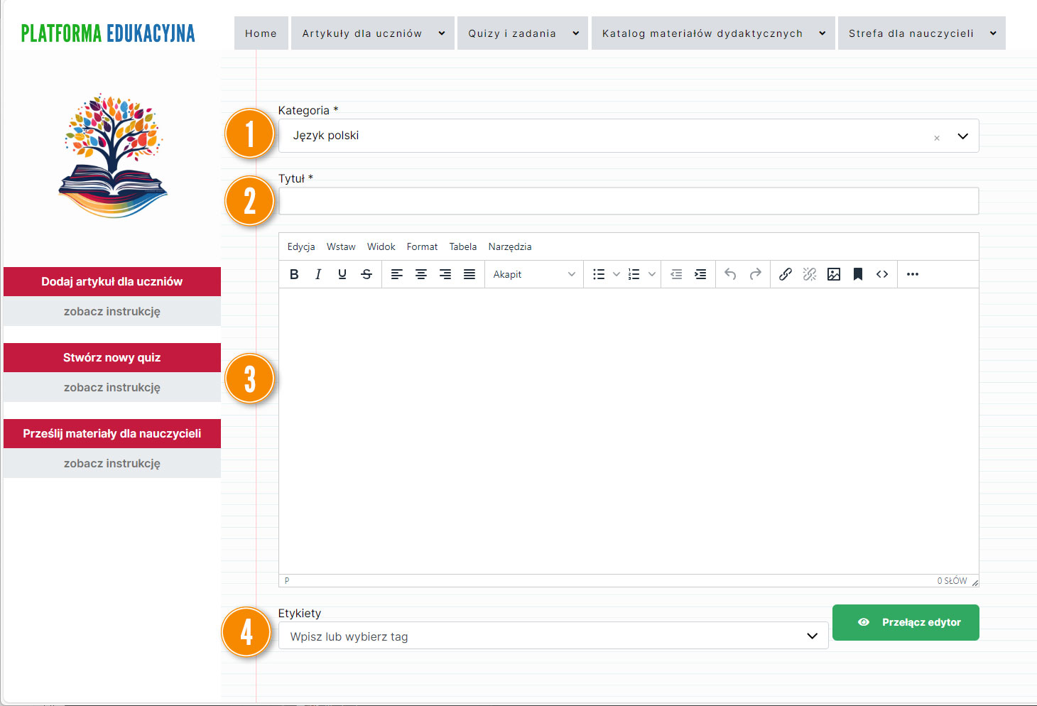Insert an image into the article

834,274
